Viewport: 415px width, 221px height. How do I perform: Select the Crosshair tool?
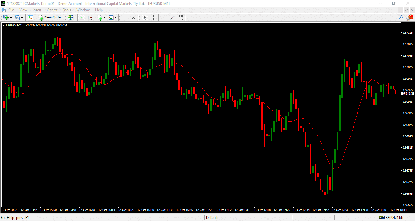[x=153, y=18]
